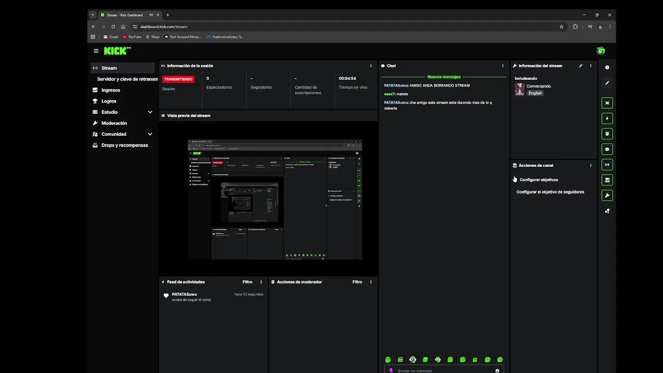
Task: Click Configurar el objetivo de seguidores
Action: (x=550, y=192)
